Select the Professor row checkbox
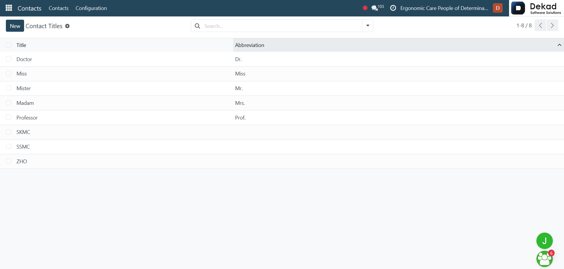Image resolution: width=564 pixels, height=269 pixels. [9, 117]
